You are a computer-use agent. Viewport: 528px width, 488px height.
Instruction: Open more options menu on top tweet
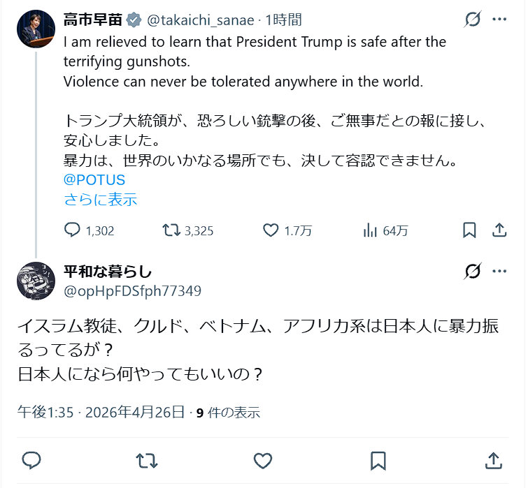point(499,19)
